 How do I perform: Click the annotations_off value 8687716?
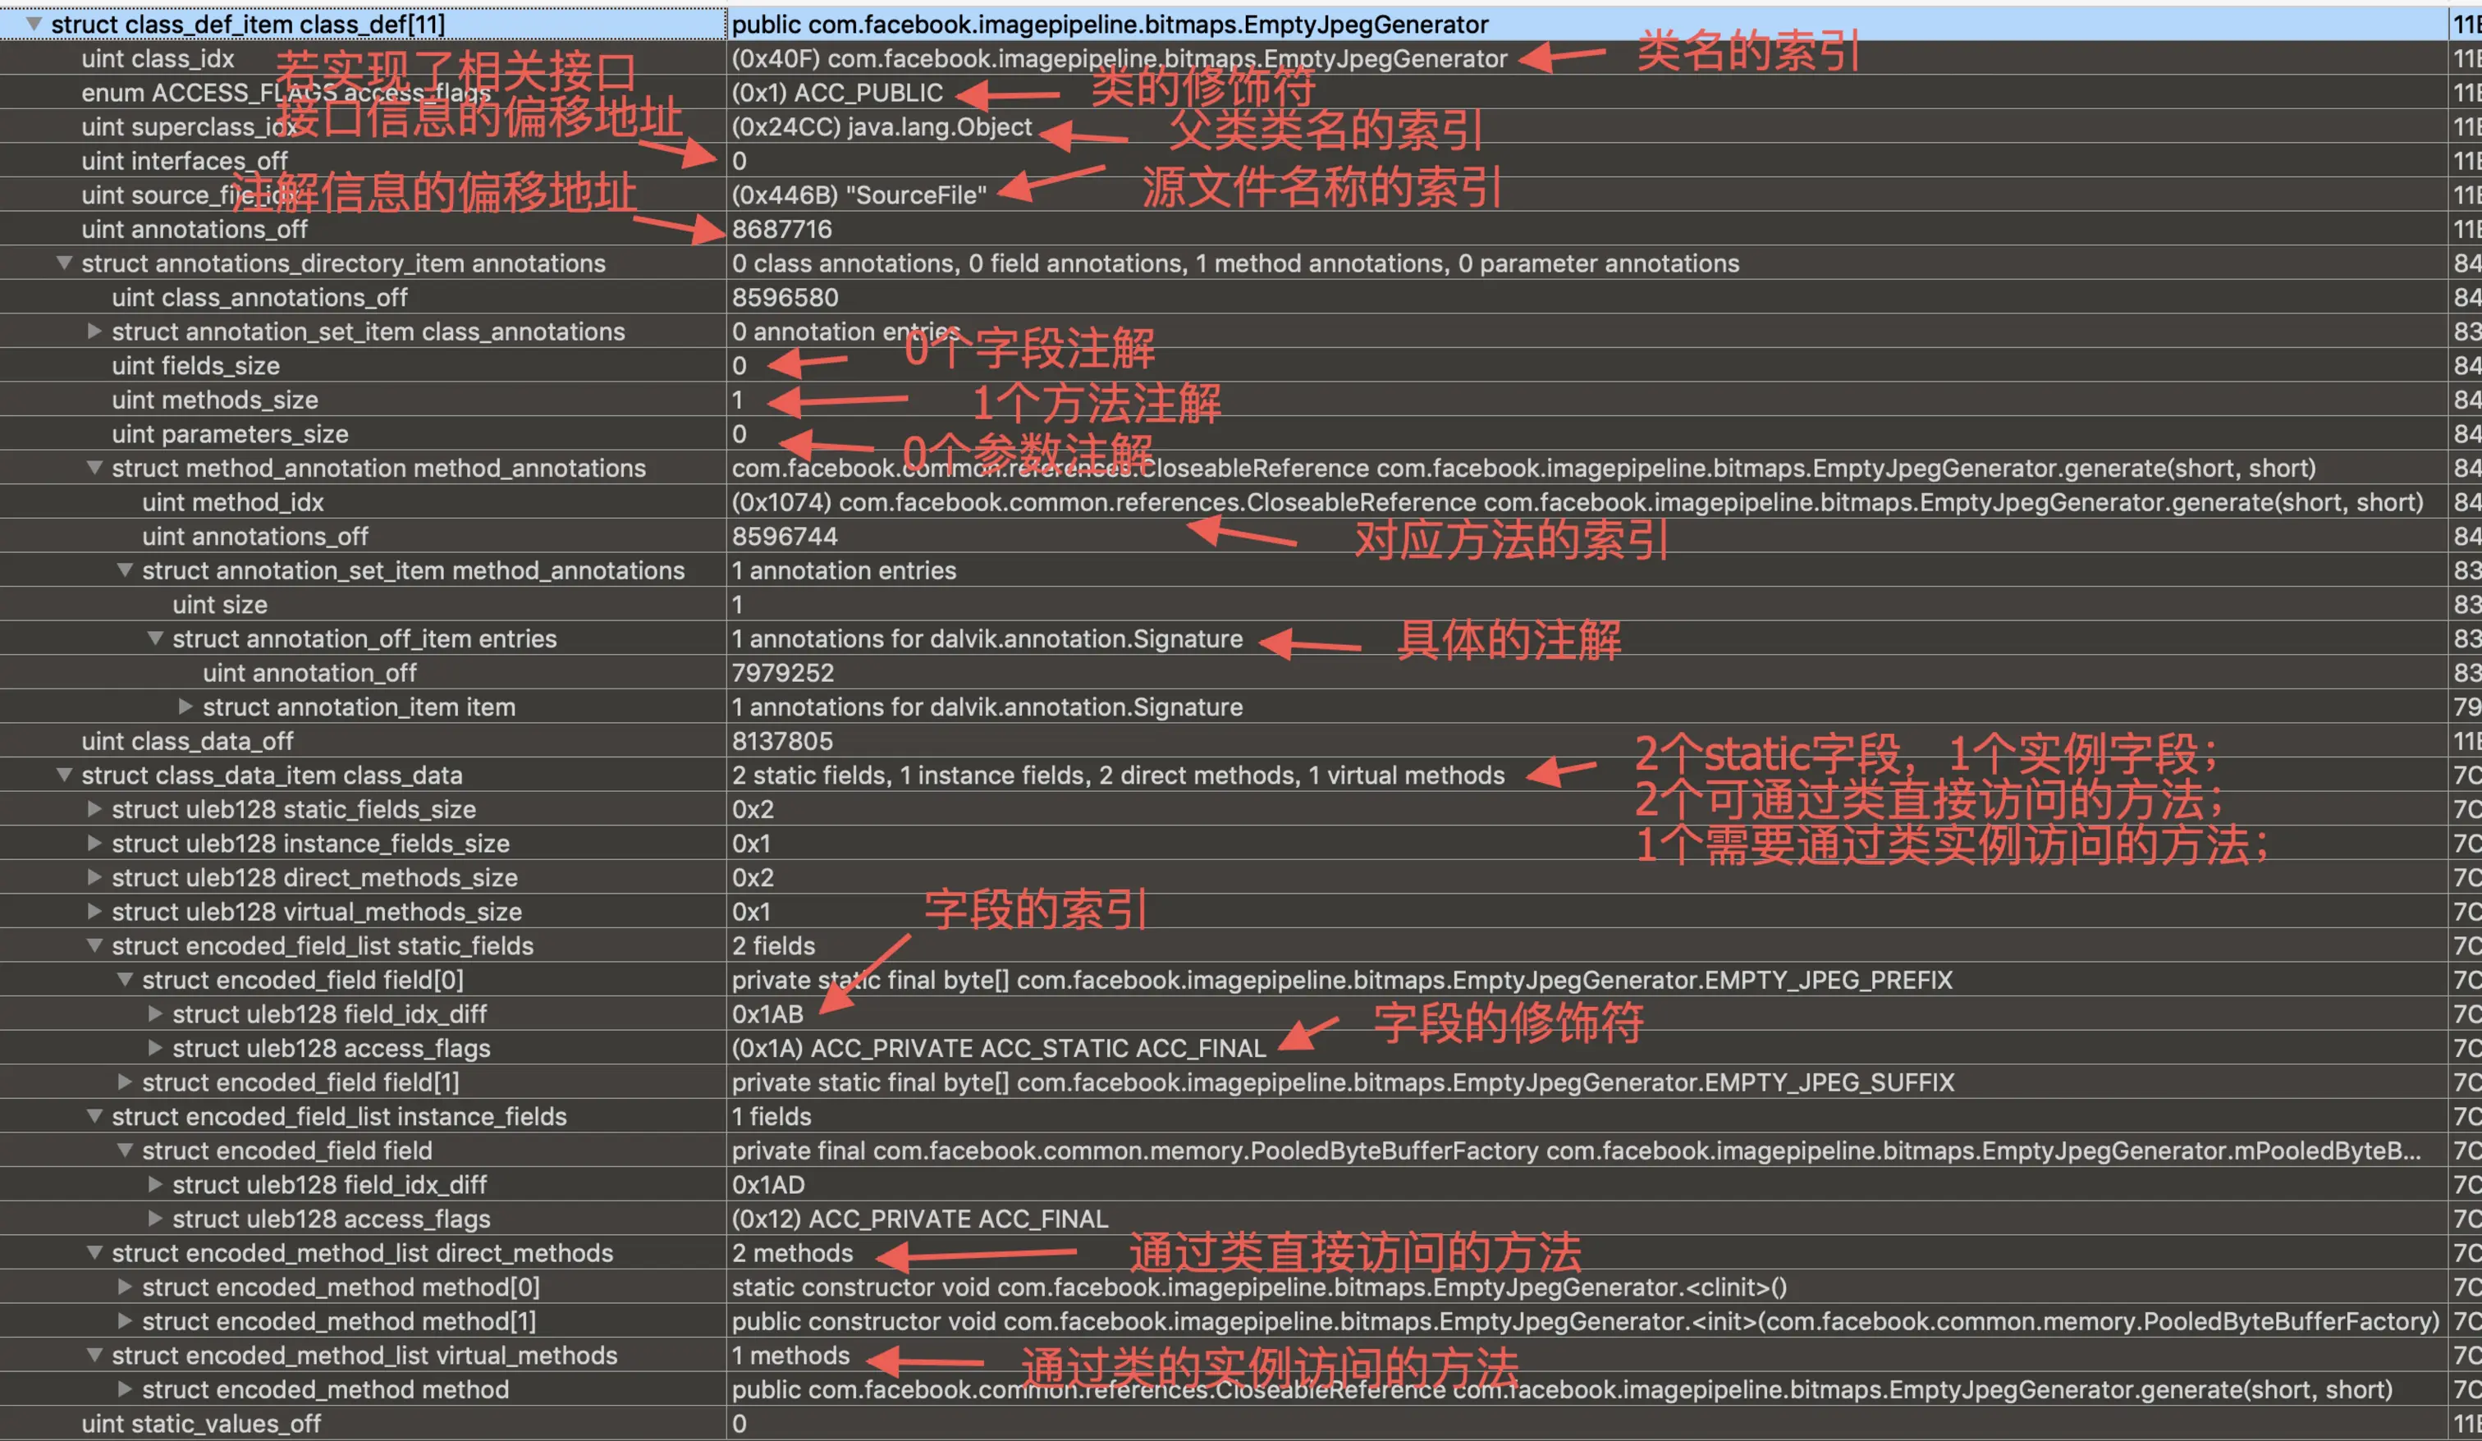[782, 230]
